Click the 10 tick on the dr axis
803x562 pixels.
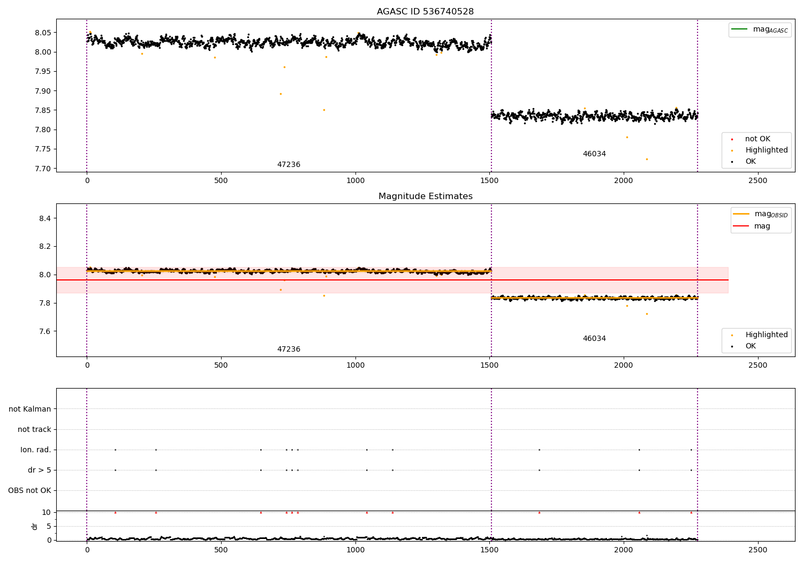click(47, 512)
